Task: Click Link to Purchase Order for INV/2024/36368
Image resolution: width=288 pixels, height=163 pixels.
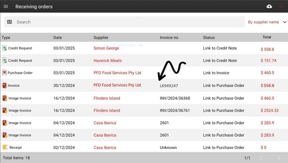Action: pyautogui.click(x=224, y=98)
